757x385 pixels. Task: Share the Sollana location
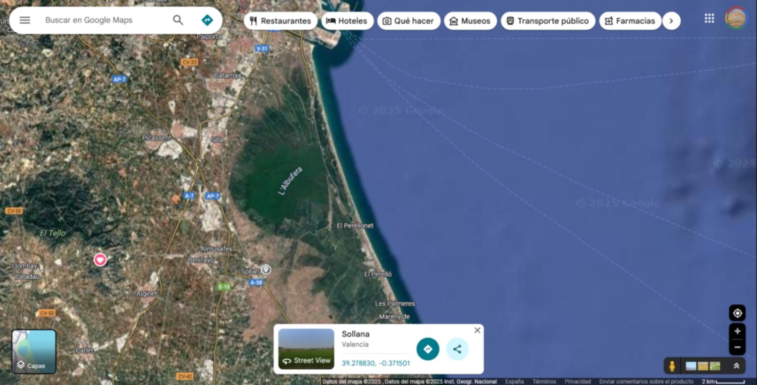click(457, 349)
